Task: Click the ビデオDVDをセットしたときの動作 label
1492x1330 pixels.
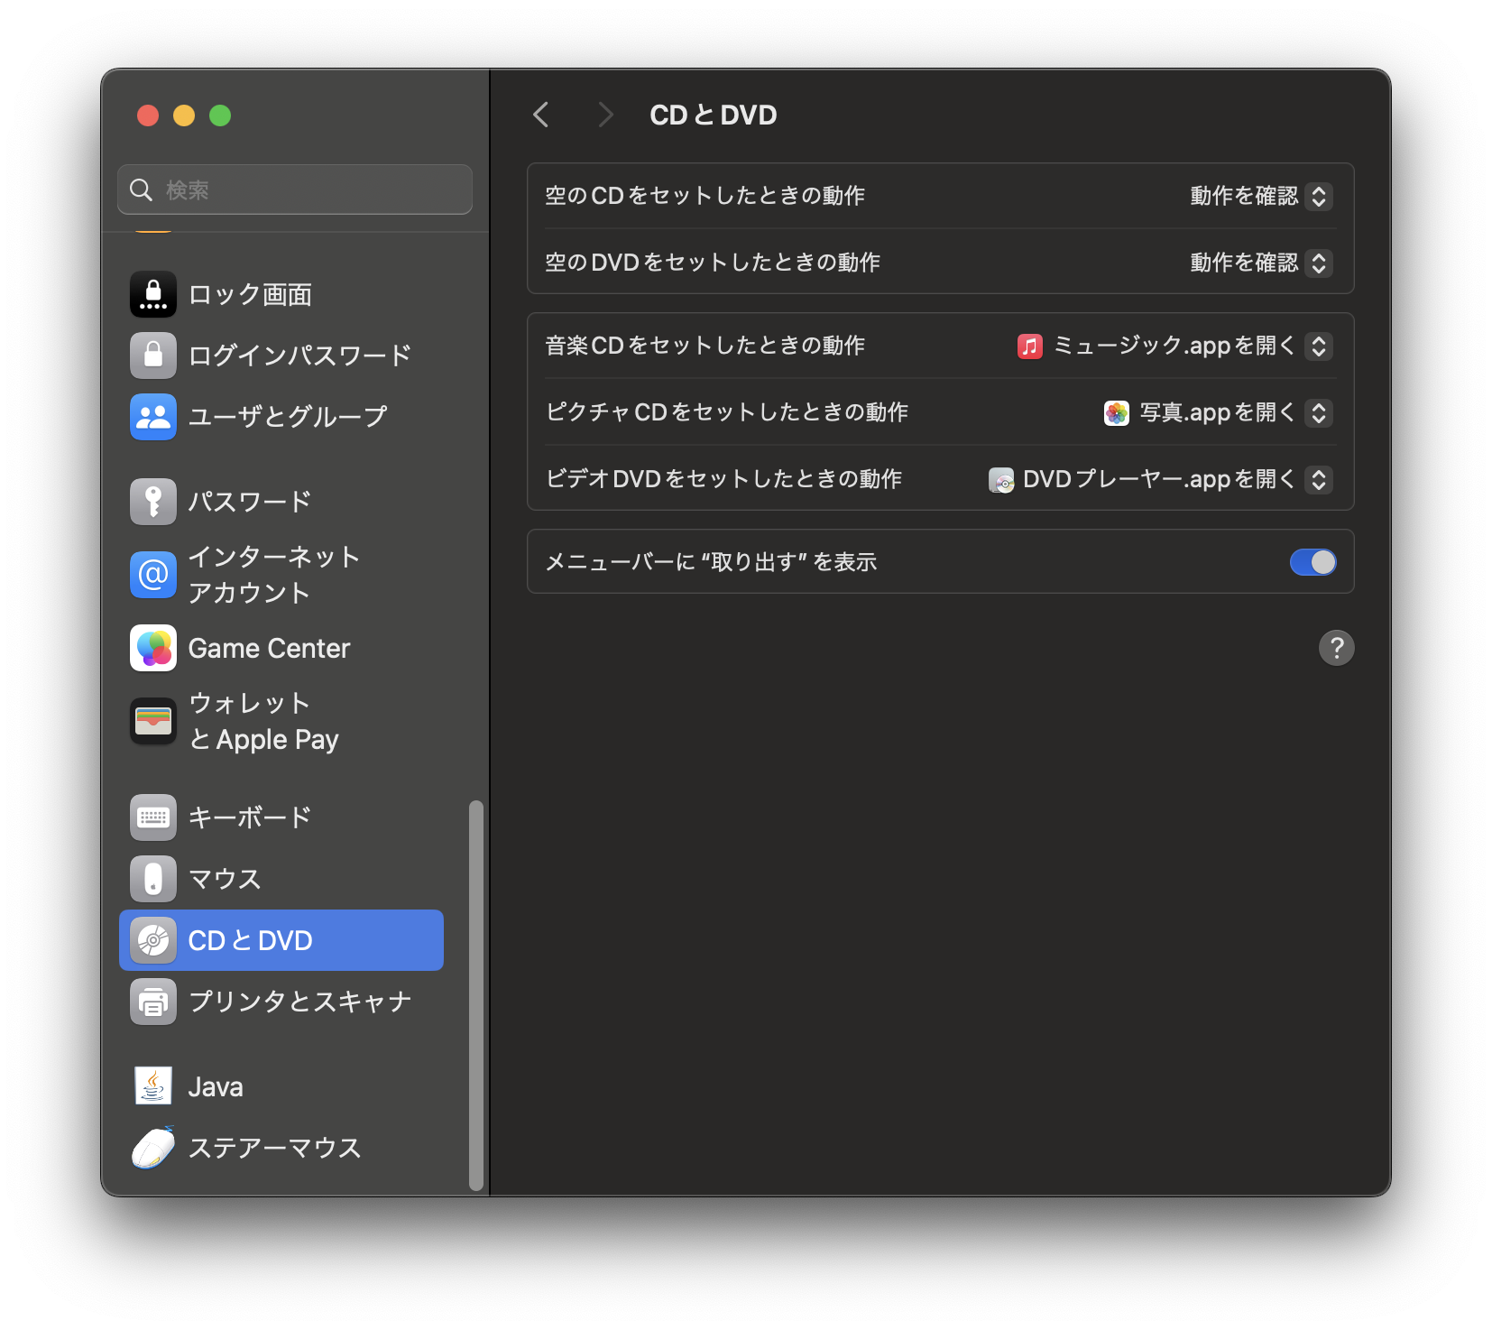Action: point(723,479)
